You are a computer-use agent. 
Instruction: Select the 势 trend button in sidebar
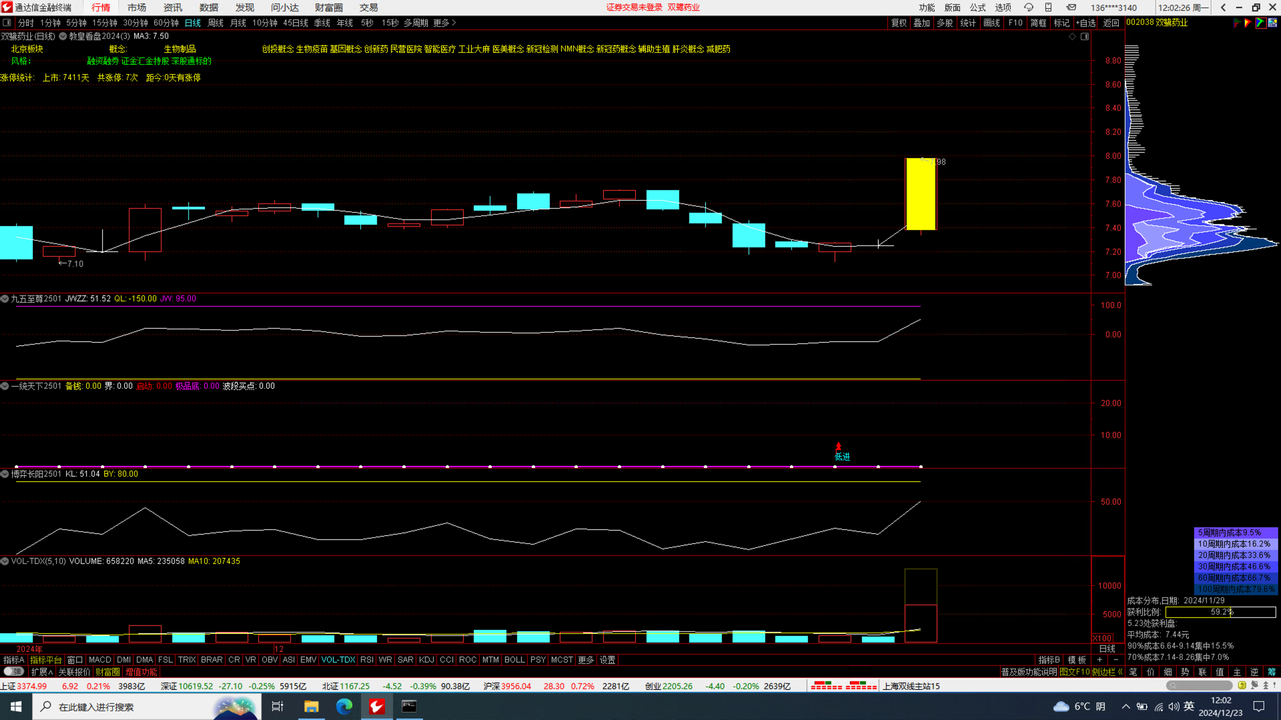point(1185,672)
